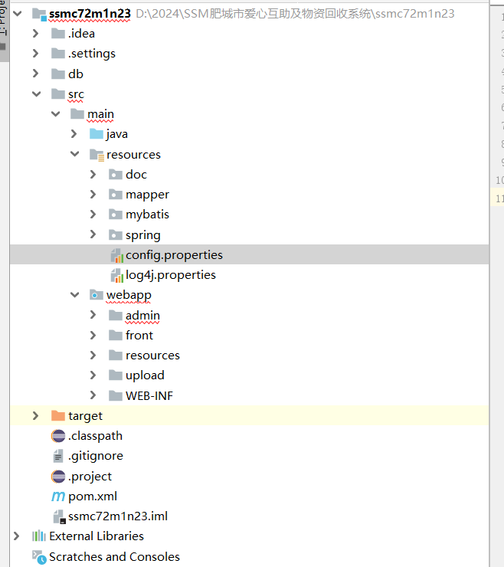
Task: Expand the .idea folder
Action: 36,34
